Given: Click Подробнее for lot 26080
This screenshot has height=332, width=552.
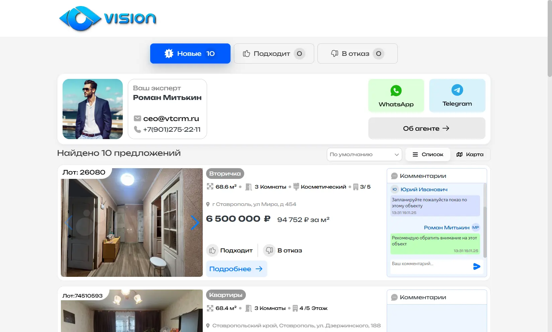Looking at the screenshot, I should tap(236, 269).
